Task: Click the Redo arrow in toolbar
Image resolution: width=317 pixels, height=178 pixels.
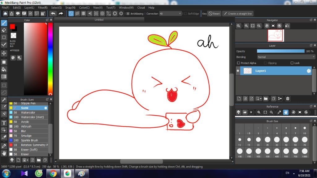Action: point(61,14)
